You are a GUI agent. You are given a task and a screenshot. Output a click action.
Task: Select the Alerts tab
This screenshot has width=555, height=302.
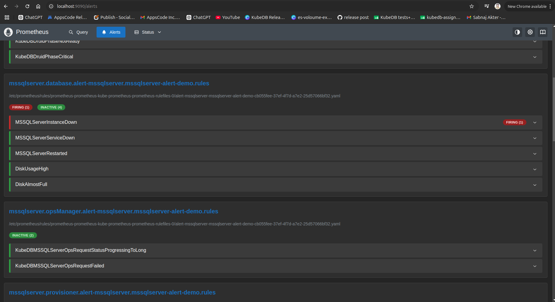click(111, 32)
